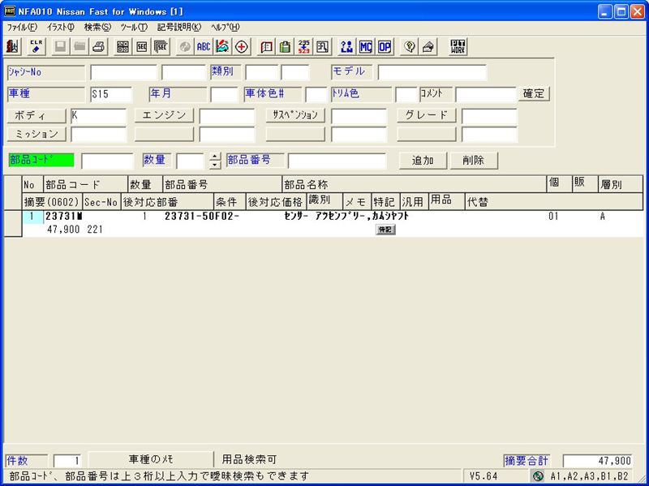Click the エンジン value field
The height and width of the screenshot is (486, 649).
tap(227, 116)
